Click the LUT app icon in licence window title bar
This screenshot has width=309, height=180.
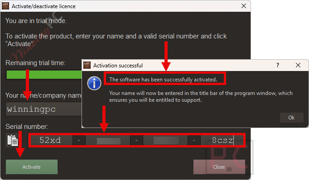[x=5, y=6]
